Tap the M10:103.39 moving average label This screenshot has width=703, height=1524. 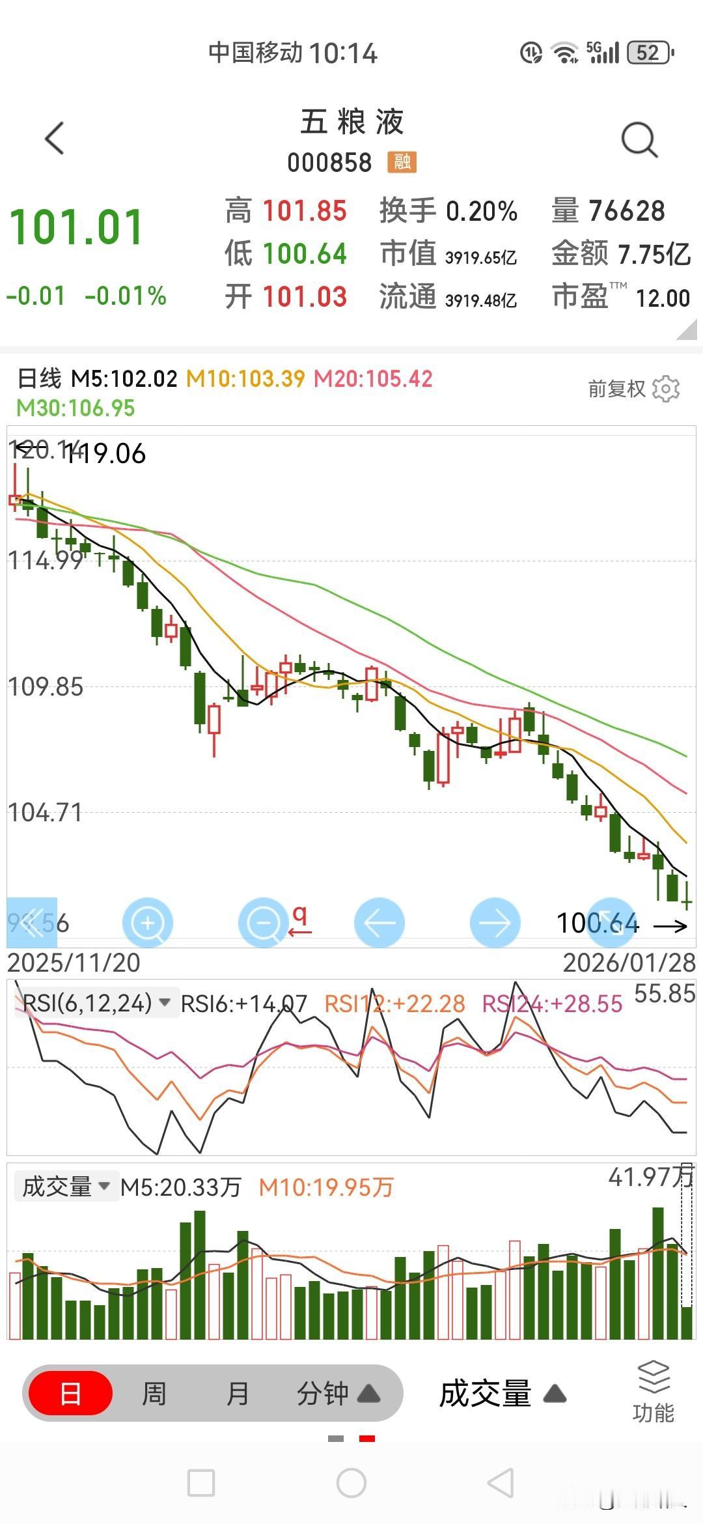tap(245, 378)
